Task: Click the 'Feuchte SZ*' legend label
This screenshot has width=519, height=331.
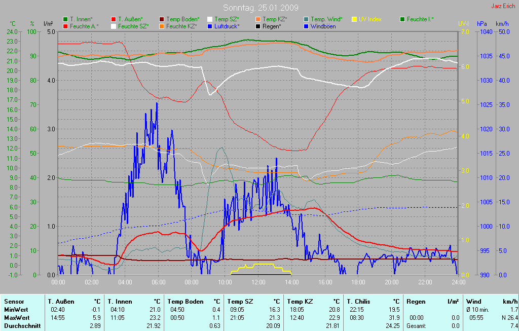Action: (x=133, y=26)
